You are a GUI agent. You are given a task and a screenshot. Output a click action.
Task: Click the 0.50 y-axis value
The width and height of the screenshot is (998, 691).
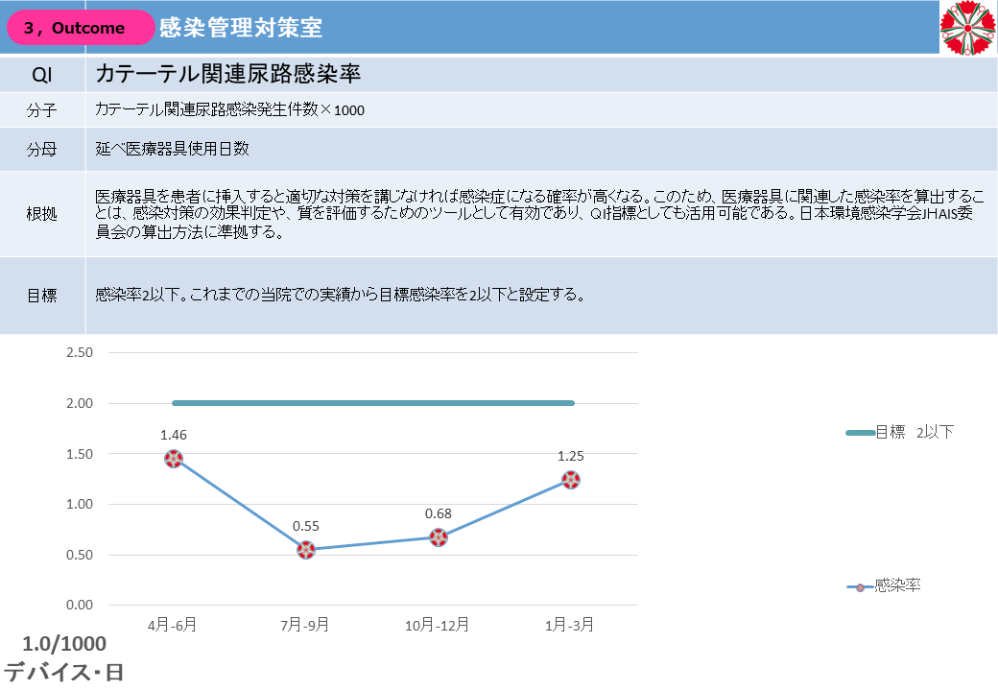coord(80,555)
